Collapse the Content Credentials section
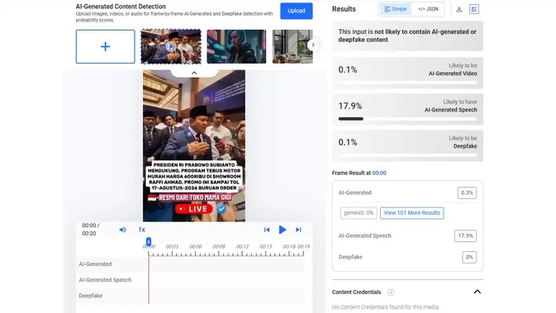 (x=478, y=292)
